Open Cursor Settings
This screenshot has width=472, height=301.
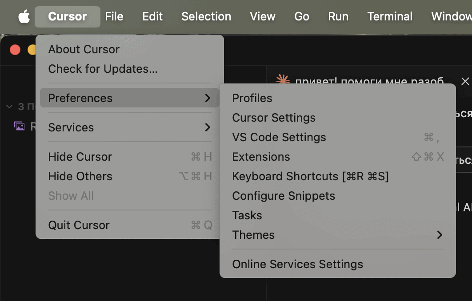[x=338, y=118]
